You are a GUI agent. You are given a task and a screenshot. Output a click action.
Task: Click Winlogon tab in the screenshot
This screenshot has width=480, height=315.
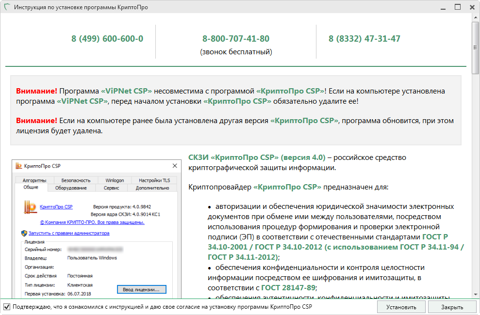115,181
